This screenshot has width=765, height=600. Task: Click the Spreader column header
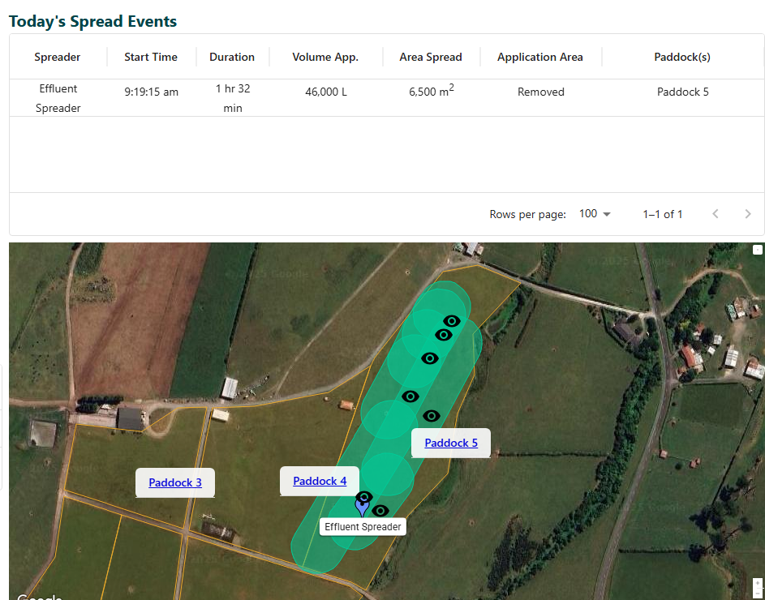pos(58,57)
